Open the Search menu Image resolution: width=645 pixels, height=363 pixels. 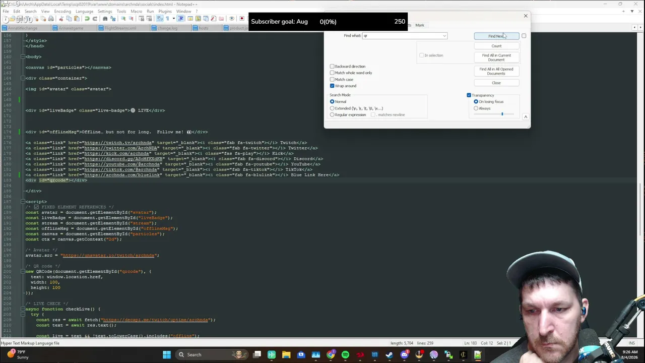click(30, 11)
